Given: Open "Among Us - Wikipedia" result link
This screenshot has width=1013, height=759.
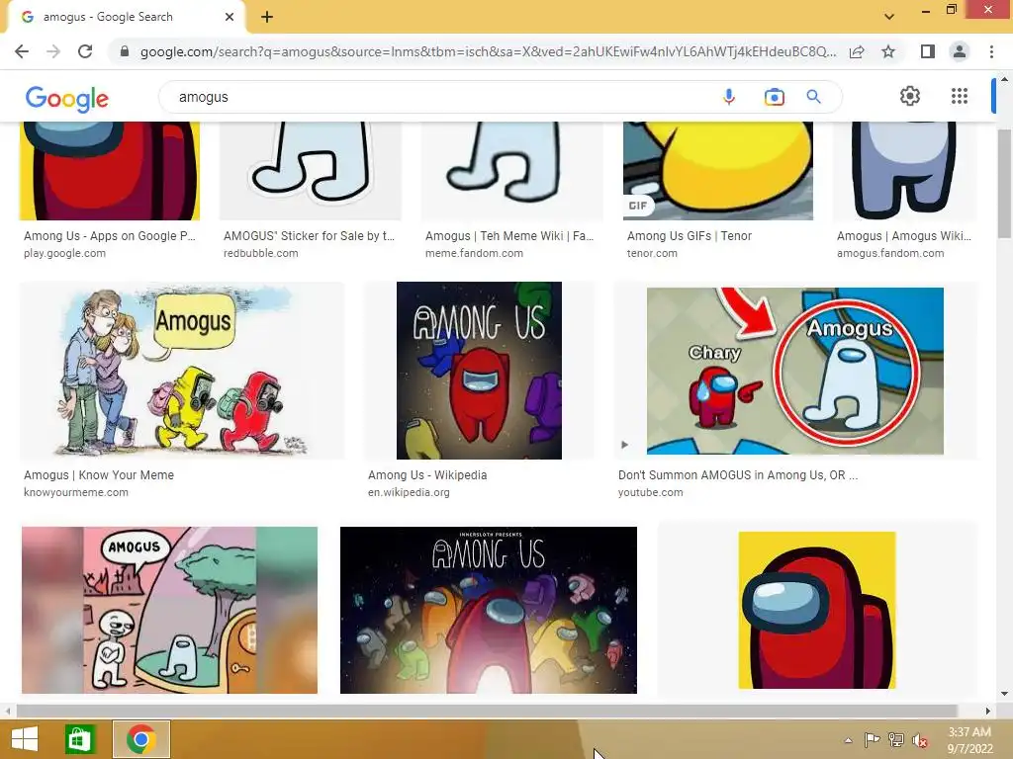Looking at the screenshot, I should [427, 475].
